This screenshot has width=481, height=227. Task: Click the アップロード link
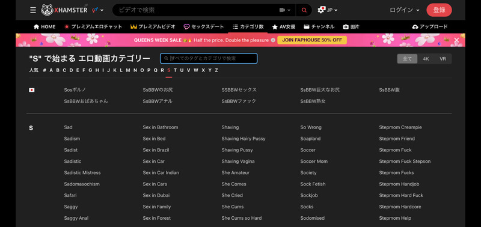tap(430, 26)
